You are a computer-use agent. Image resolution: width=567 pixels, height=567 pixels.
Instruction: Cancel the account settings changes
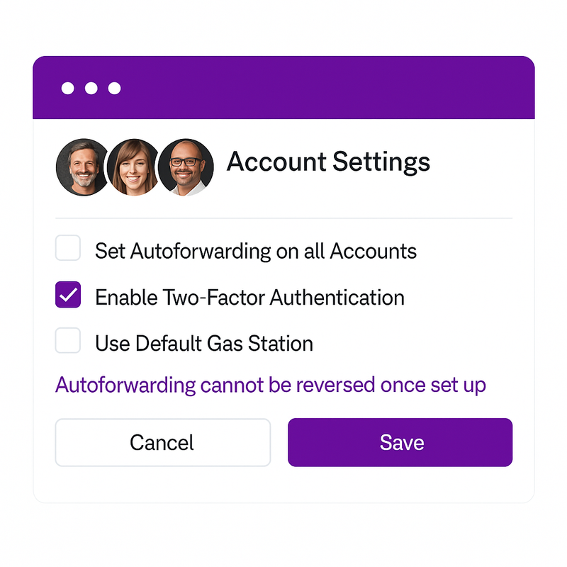(163, 442)
